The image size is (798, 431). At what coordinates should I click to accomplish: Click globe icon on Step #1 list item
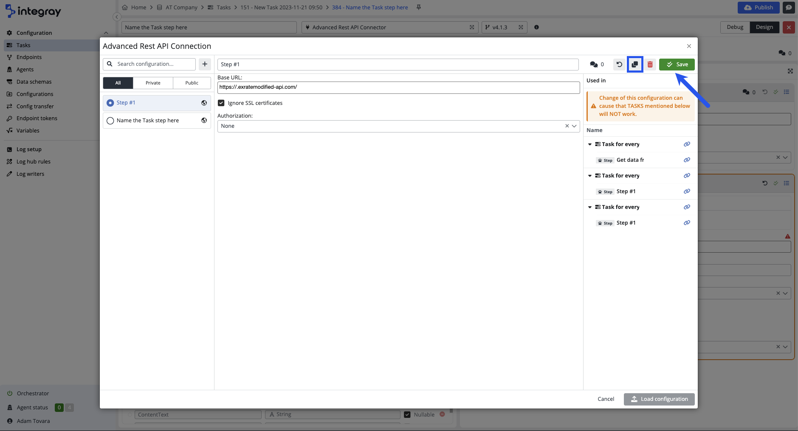click(204, 103)
